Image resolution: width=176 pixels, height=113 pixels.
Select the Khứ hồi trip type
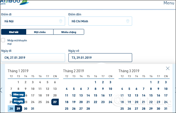(14, 32)
